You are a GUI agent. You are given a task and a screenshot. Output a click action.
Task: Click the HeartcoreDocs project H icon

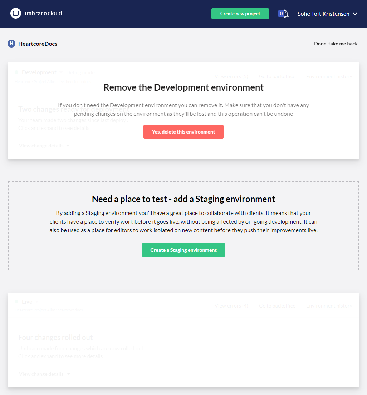11,44
